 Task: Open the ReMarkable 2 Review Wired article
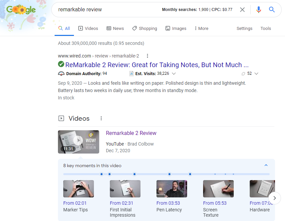pyautogui.click(x=157, y=65)
